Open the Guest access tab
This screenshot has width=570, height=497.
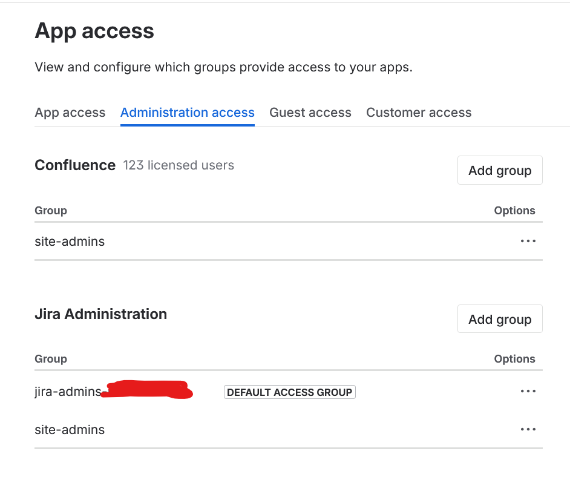point(310,113)
